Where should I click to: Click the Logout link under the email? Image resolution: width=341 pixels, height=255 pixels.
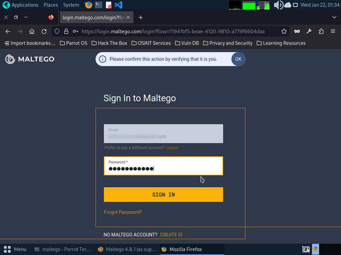172,148
